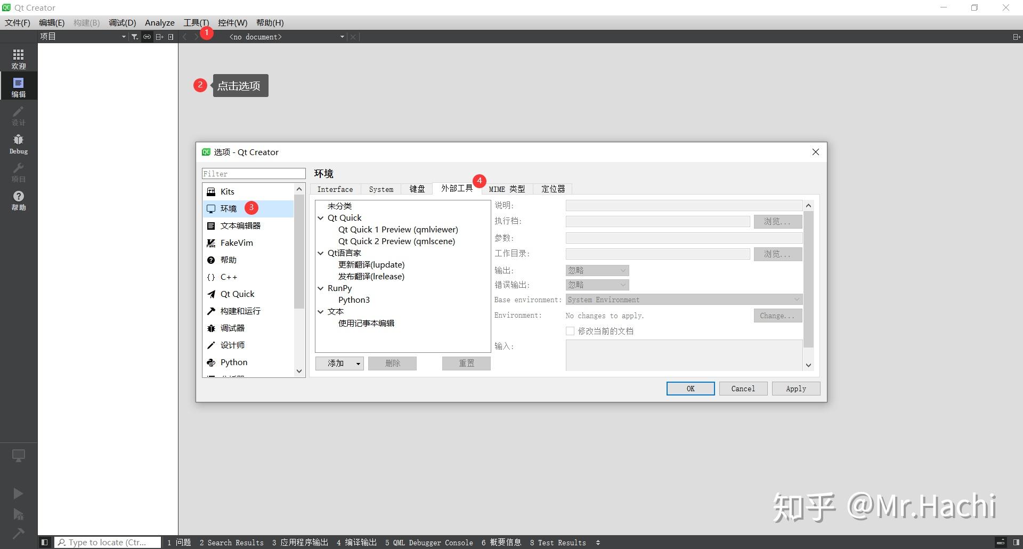Open the output panes selector arrows
The width and height of the screenshot is (1023, 549).
point(598,543)
